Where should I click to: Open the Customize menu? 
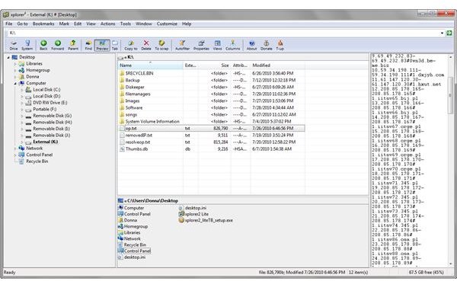[167, 24]
